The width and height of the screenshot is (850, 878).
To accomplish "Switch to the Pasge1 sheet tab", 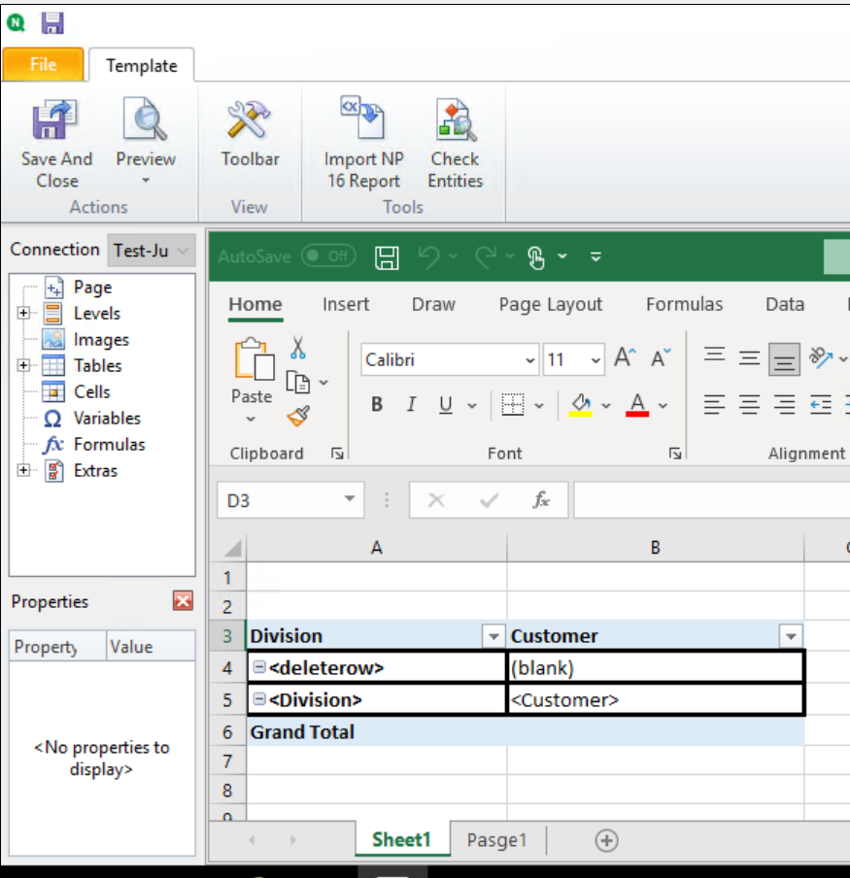I will 496,840.
